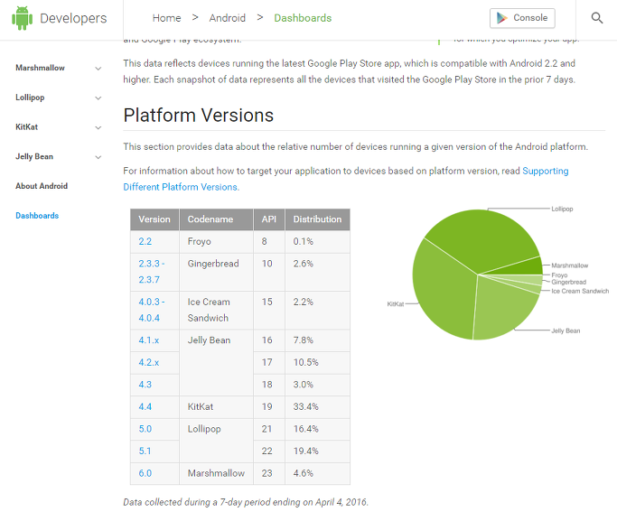Click the 10.5% distribution cell
Viewport: 617px width, 512px height.
(318, 363)
